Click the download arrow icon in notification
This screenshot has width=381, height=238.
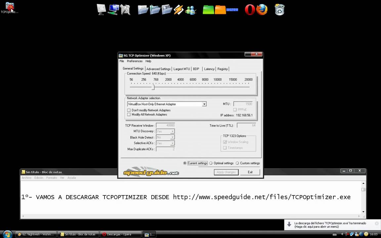click(289, 224)
